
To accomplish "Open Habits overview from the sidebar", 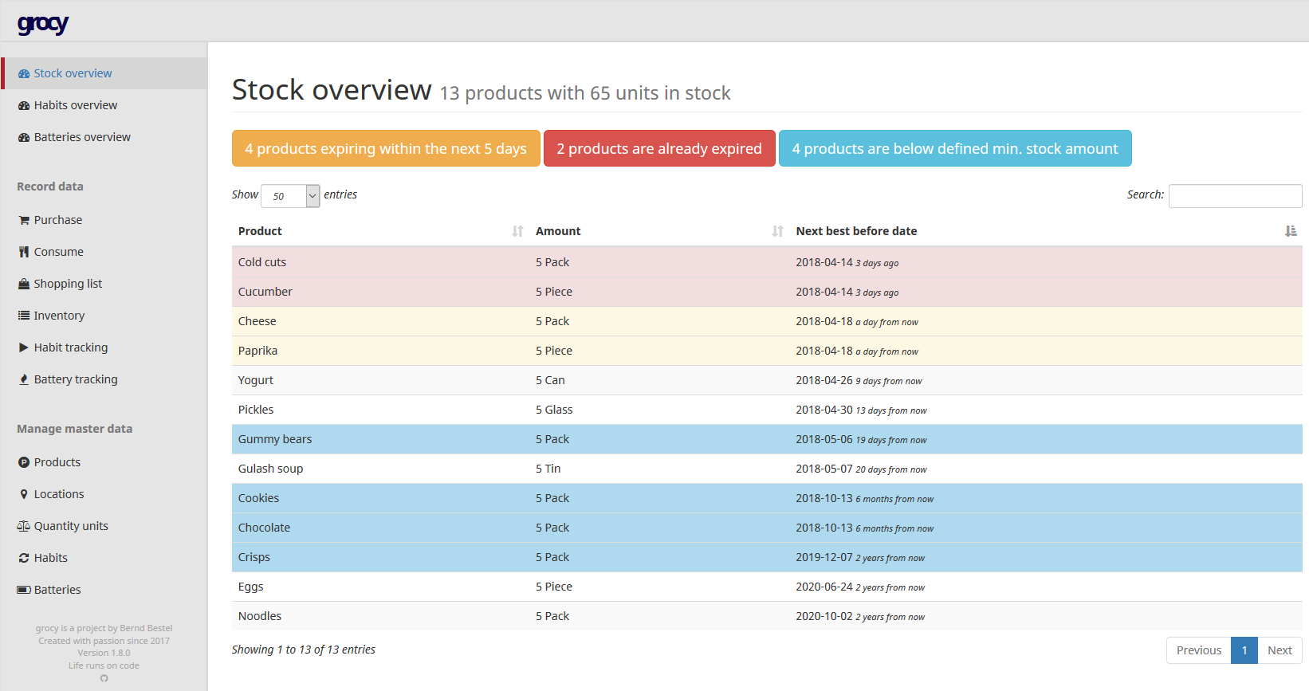I will coord(75,105).
